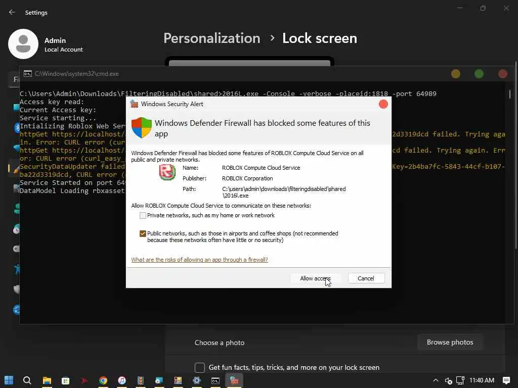The image size is (518, 388).
Task: Click the Windows Defender shield icon
Action: coord(142,127)
